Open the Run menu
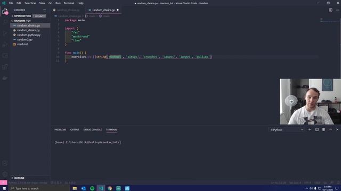341x191 pixels. pyautogui.click(x=58, y=3)
